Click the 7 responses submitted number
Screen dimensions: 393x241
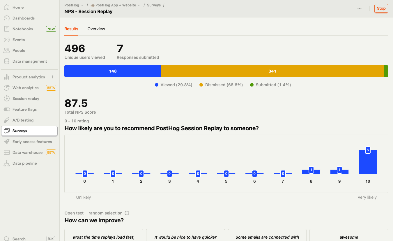(x=120, y=48)
